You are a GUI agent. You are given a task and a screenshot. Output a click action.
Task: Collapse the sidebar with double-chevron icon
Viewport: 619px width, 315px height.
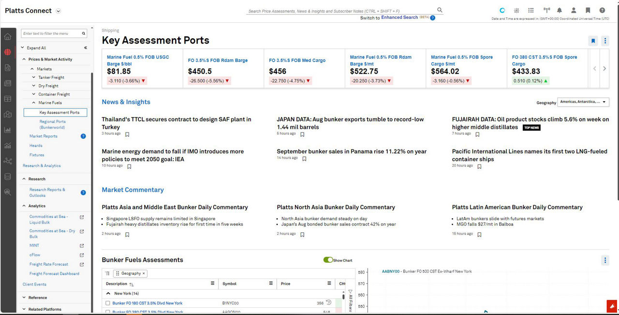click(x=86, y=48)
